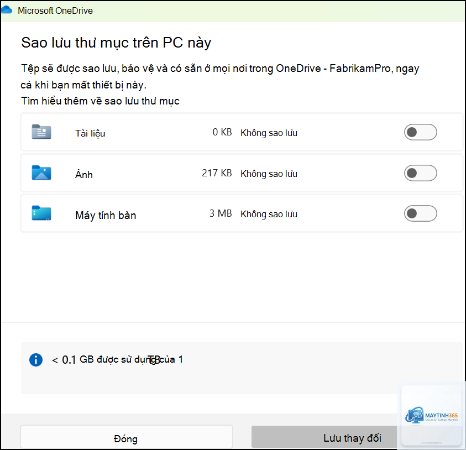Click the Đóng button
This screenshot has height=450, width=466.
coord(126,437)
